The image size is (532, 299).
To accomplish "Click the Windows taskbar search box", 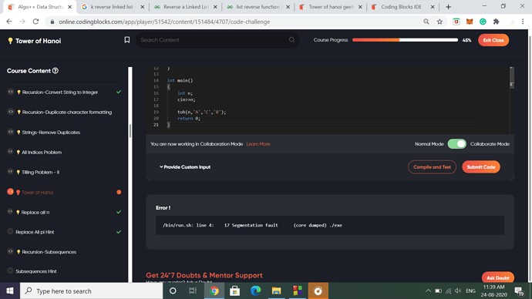I will 91,291.
